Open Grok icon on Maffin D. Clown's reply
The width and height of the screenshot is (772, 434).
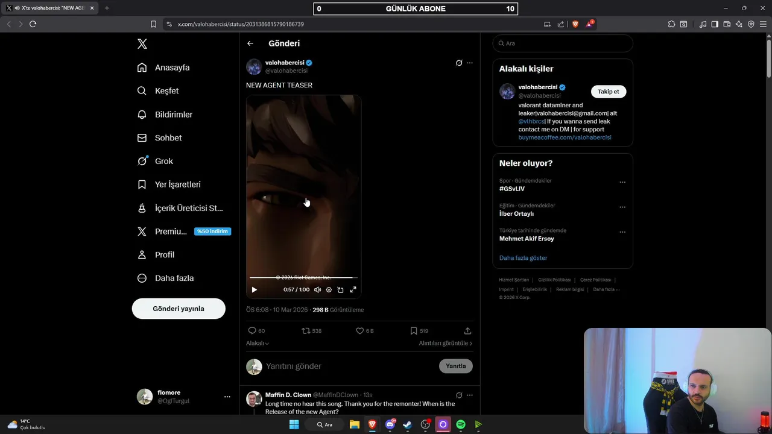(x=459, y=395)
